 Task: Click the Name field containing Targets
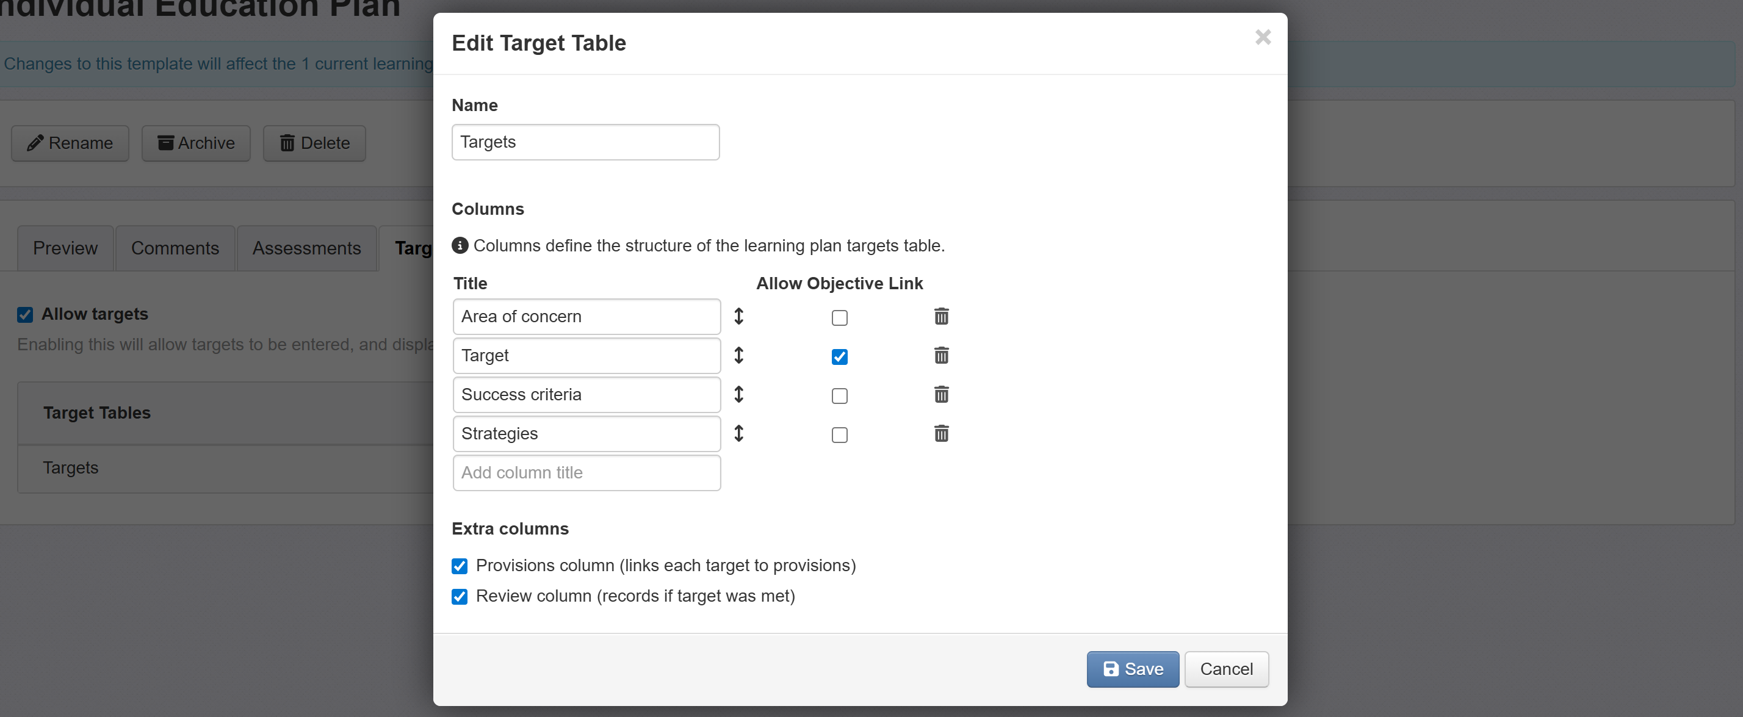585,142
